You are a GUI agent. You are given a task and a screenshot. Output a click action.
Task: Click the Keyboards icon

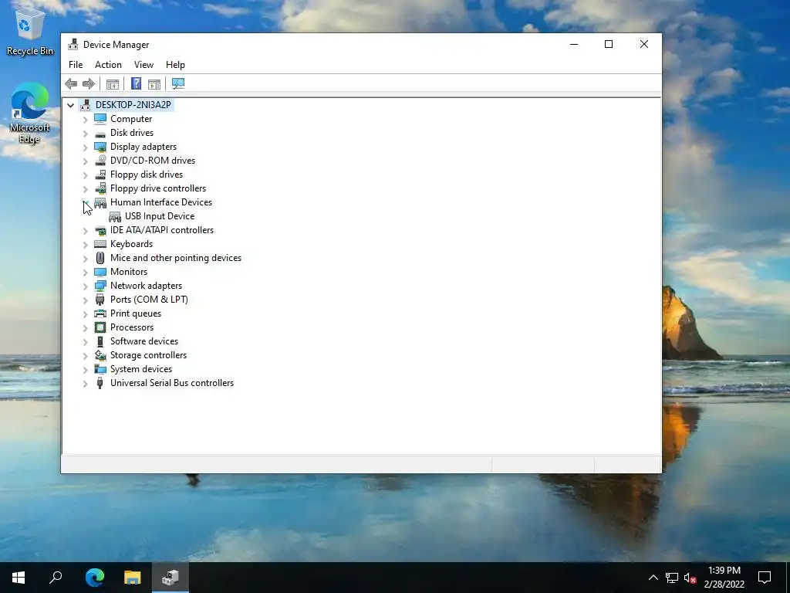[100, 244]
